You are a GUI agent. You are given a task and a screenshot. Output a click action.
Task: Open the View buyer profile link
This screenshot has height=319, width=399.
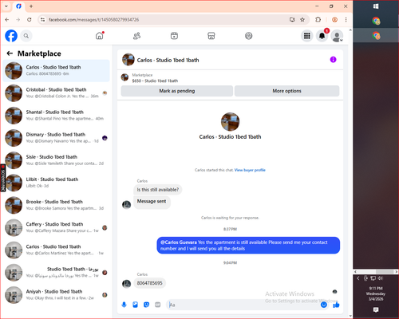pos(250,170)
